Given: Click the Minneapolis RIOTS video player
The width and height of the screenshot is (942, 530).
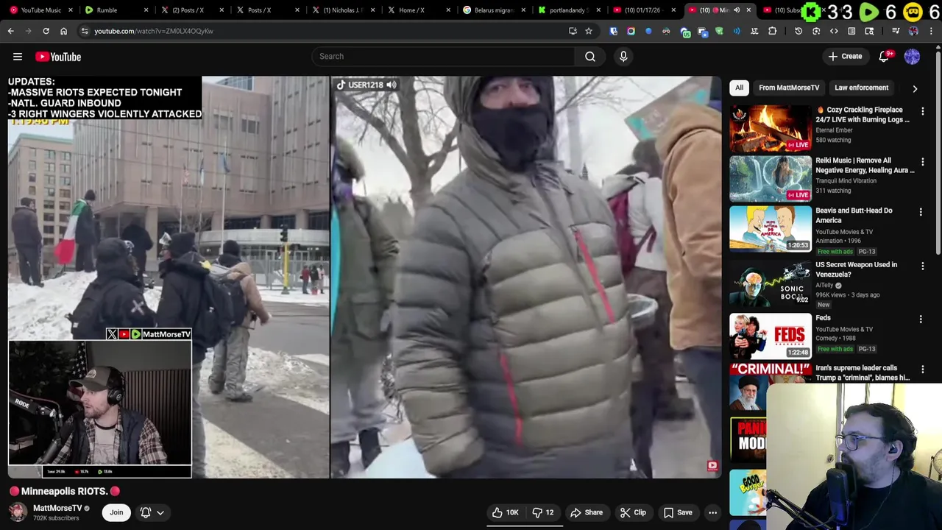Looking at the screenshot, I should coord(365,277).
